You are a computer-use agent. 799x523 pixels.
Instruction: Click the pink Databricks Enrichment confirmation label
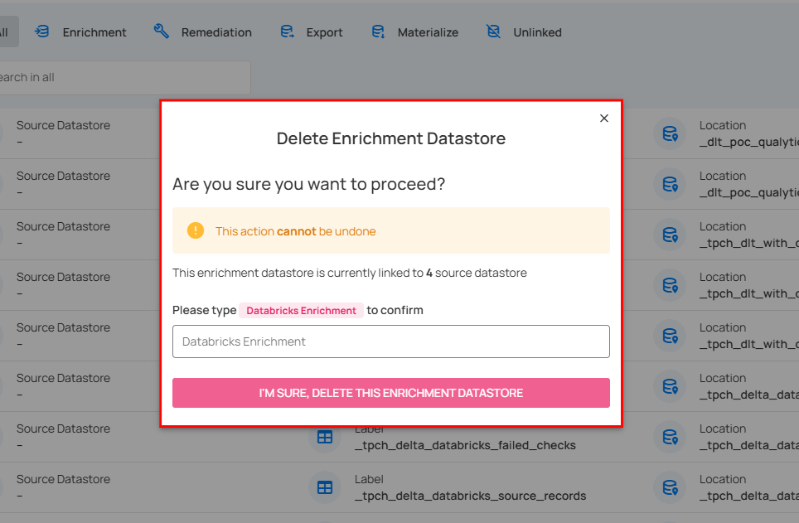tap(301, 311)
